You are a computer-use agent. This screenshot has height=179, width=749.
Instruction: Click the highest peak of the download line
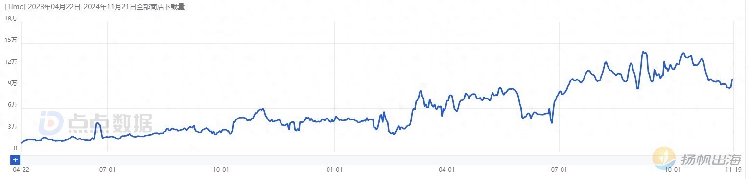pos(643,52)
